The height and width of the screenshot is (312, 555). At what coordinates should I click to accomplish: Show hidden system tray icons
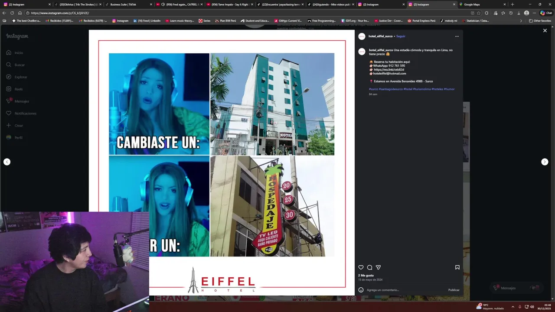pos(513,307)
